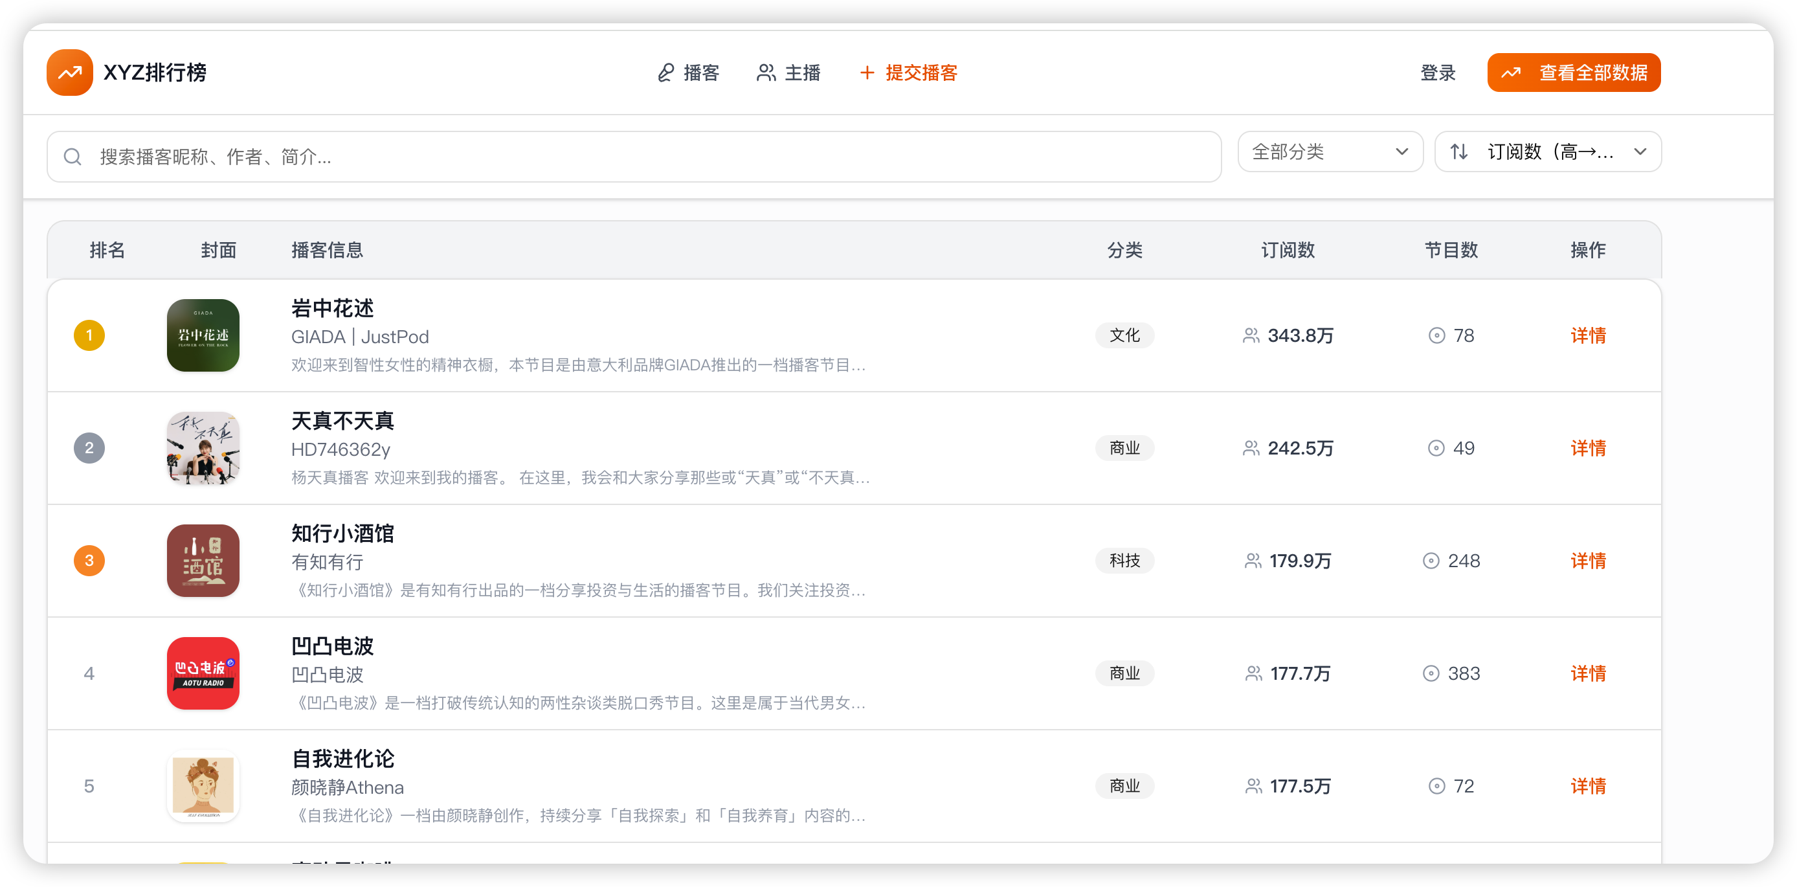Focus the podcast search input field
The width and height of the screenshot is (1797, 887).
click(x=628, y=156)
